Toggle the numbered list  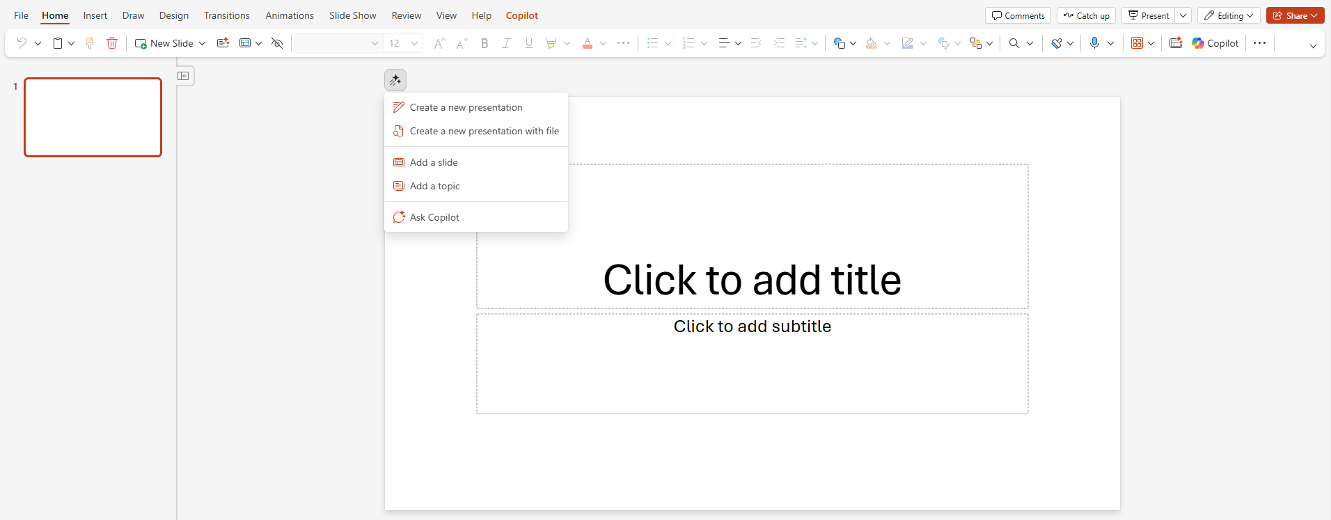click(688, 43)
